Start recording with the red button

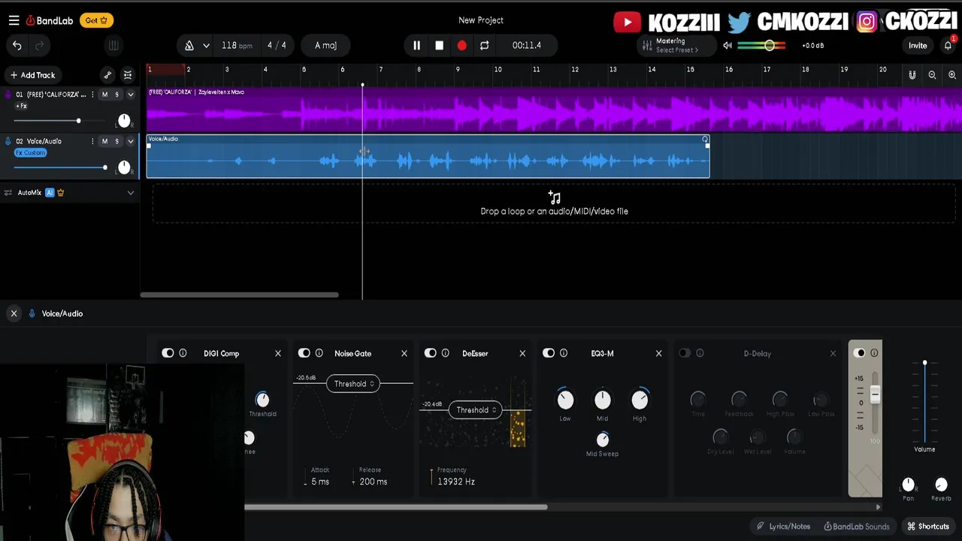(461, 46)
